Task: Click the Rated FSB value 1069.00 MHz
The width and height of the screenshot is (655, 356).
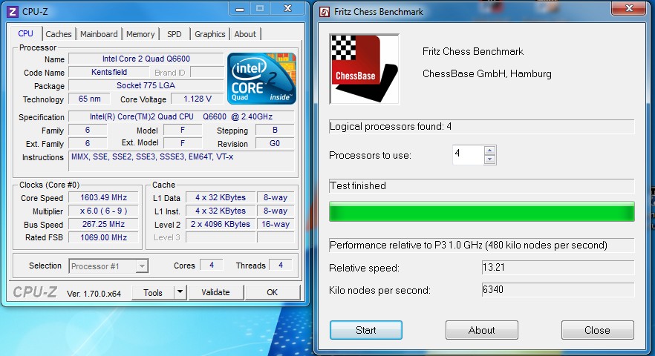Action: (x=104, y=237)
